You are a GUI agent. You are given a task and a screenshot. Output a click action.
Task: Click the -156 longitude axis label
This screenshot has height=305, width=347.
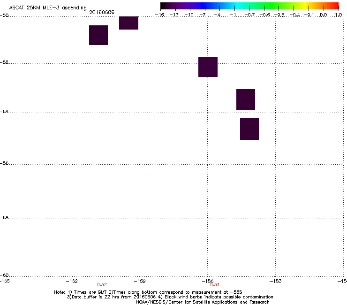tap(208, 281)
